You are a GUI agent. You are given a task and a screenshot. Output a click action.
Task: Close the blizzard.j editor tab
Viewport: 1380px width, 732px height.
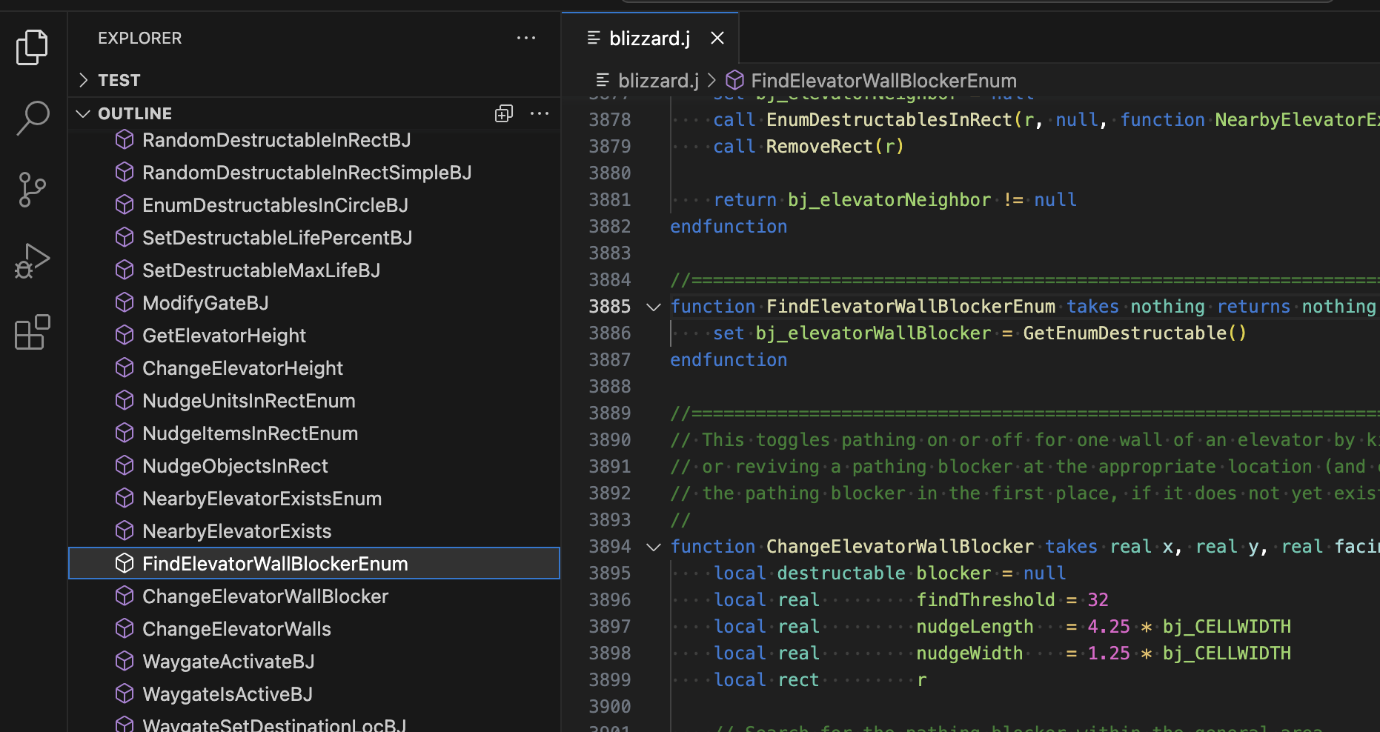(717, 38)
